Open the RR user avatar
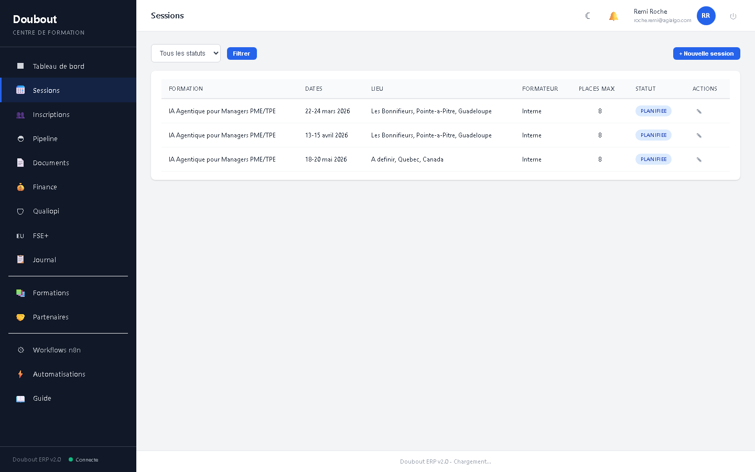 (706, 16)
